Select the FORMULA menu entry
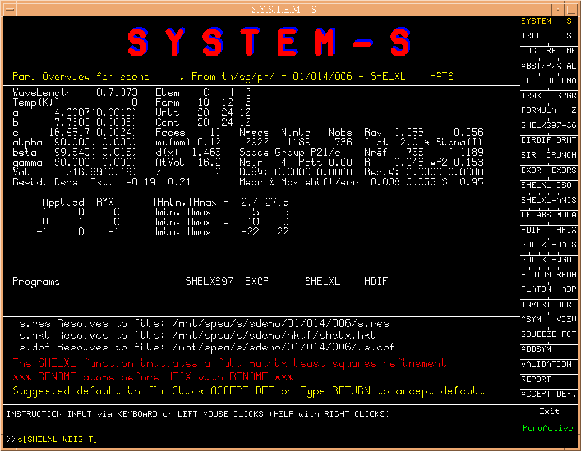This screenshot has height=451, width=581. (x=538, y=111)
